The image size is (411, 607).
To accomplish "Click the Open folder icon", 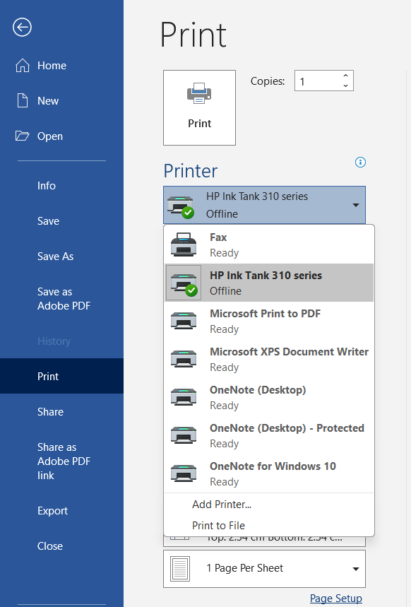I will (22, 136).
